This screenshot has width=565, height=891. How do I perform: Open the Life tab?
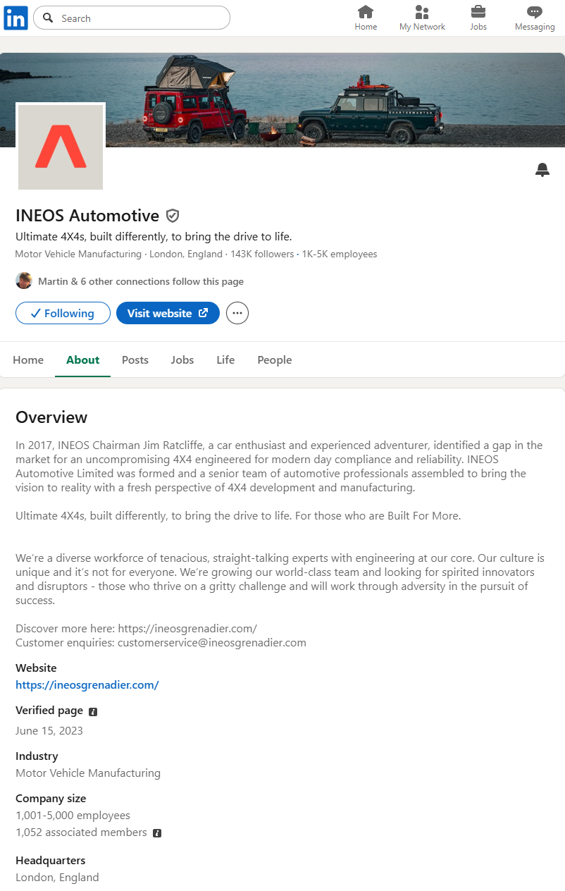(x=225, y=360)
